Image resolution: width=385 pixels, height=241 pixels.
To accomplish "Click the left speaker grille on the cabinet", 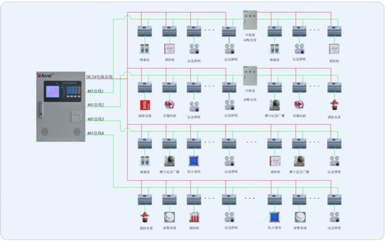I will coord(44,132).
